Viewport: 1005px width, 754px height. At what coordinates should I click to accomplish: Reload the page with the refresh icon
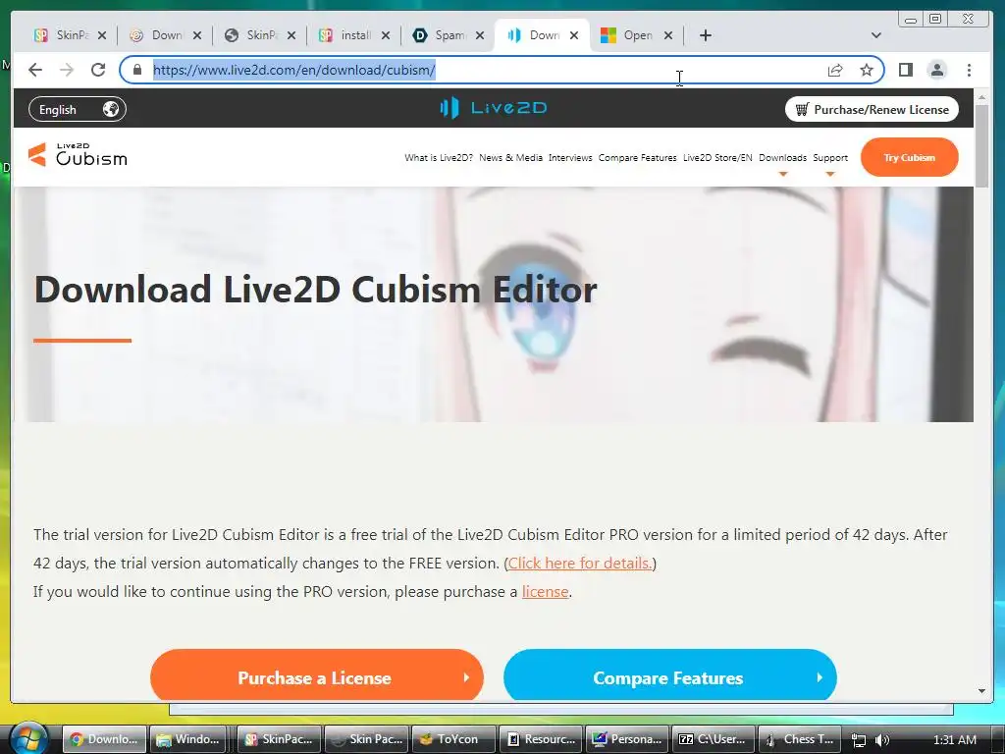98,70
